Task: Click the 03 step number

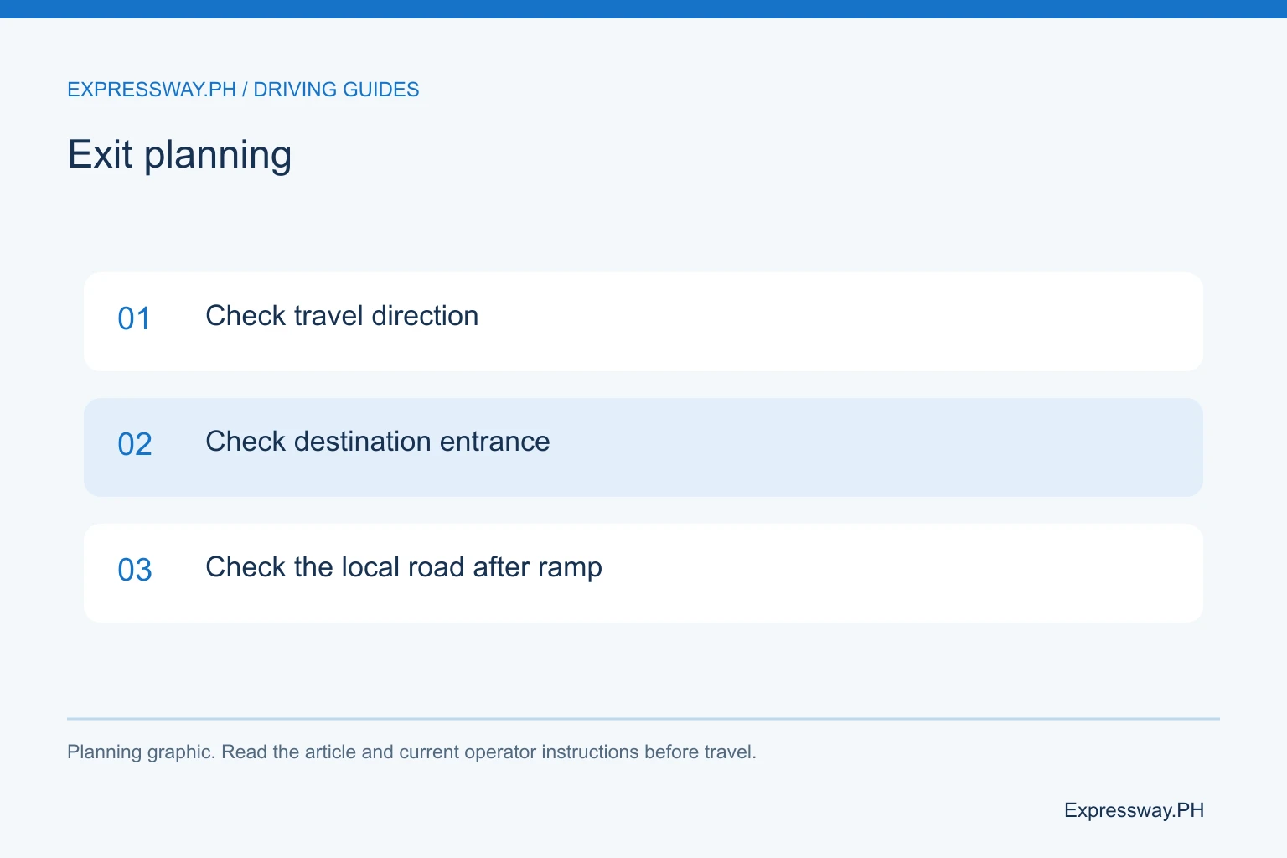Action: (134, 570)
